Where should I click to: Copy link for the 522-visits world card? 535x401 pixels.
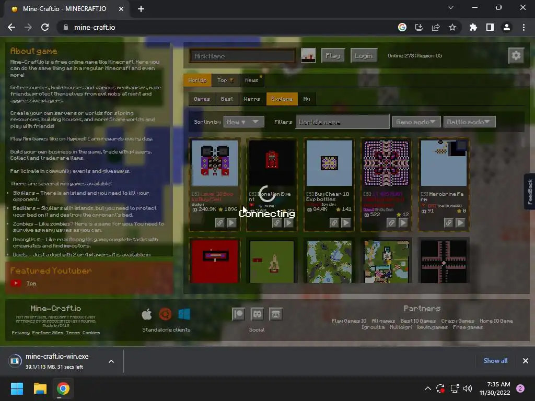[x=391, y=222]
